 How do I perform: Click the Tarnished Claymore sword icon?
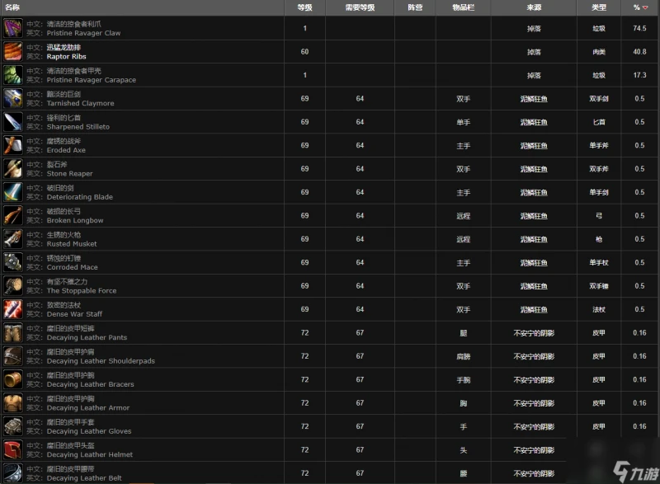pos(12,99)
